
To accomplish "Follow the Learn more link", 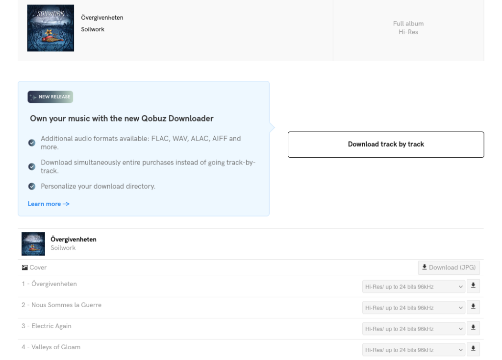I will pyautogui.click(x=49, y=204).
